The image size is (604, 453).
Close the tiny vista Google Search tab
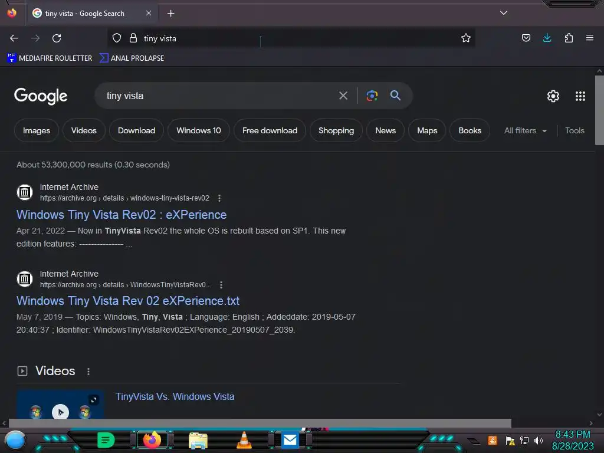coord(149,13)
